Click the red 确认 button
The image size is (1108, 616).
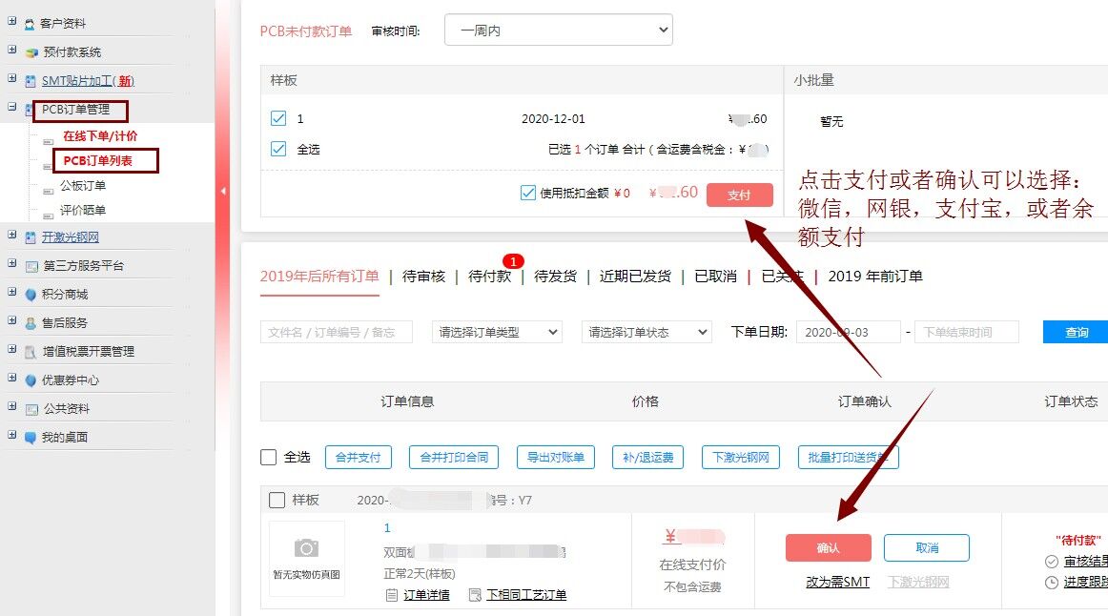[x=828, y=548]
